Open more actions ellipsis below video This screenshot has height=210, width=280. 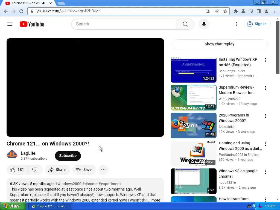click(103, 170)
